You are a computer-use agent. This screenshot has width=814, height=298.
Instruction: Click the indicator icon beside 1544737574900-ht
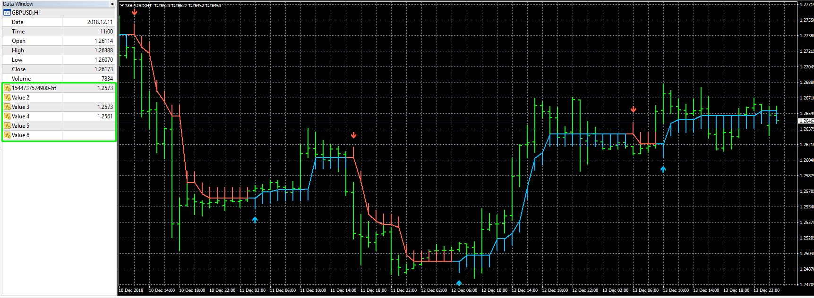7,88
